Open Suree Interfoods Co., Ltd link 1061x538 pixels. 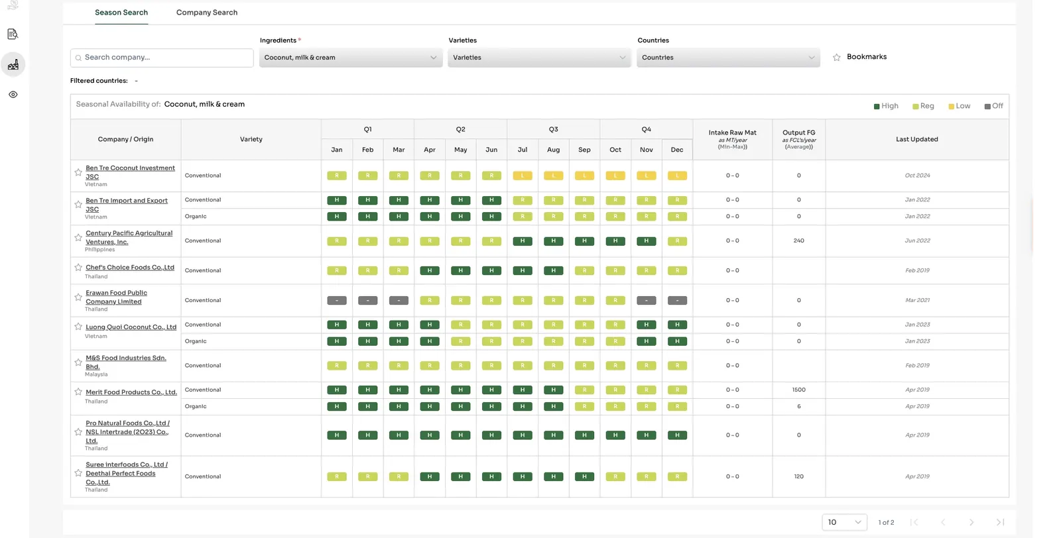coord(127,473)
